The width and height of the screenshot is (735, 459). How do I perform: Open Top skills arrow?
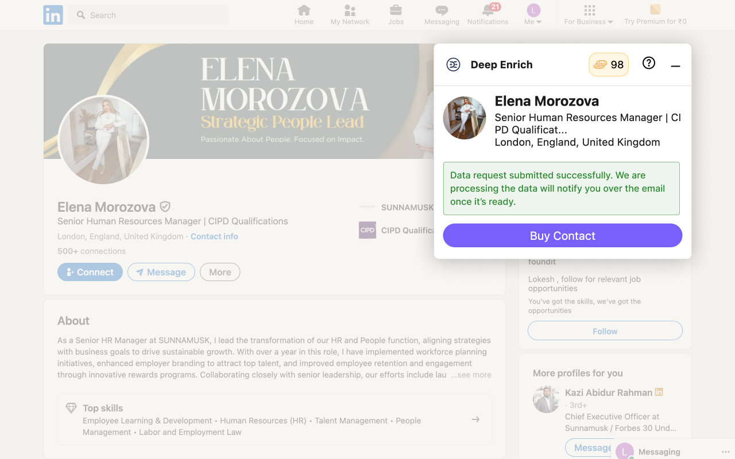coord(475,419)
